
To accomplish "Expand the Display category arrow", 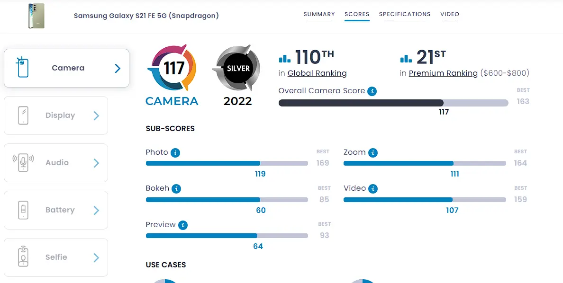I will coord(96,115).
